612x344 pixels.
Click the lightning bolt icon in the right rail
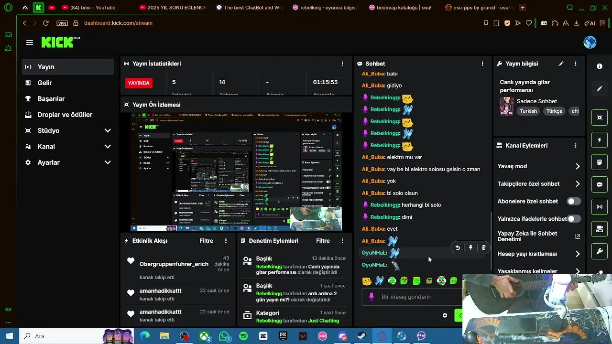(x=600, y=140)
